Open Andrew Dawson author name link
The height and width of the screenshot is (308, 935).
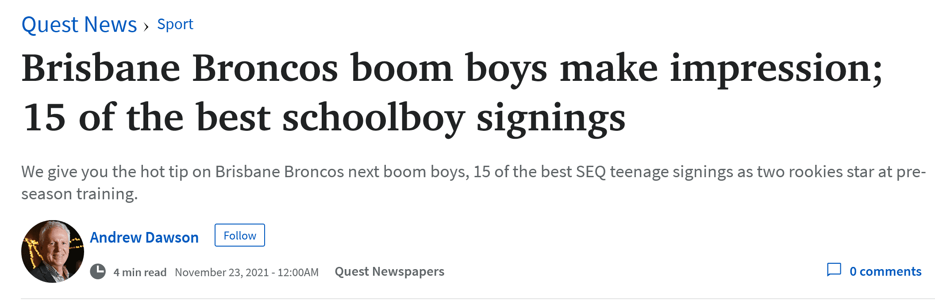[x=144, y=237]
